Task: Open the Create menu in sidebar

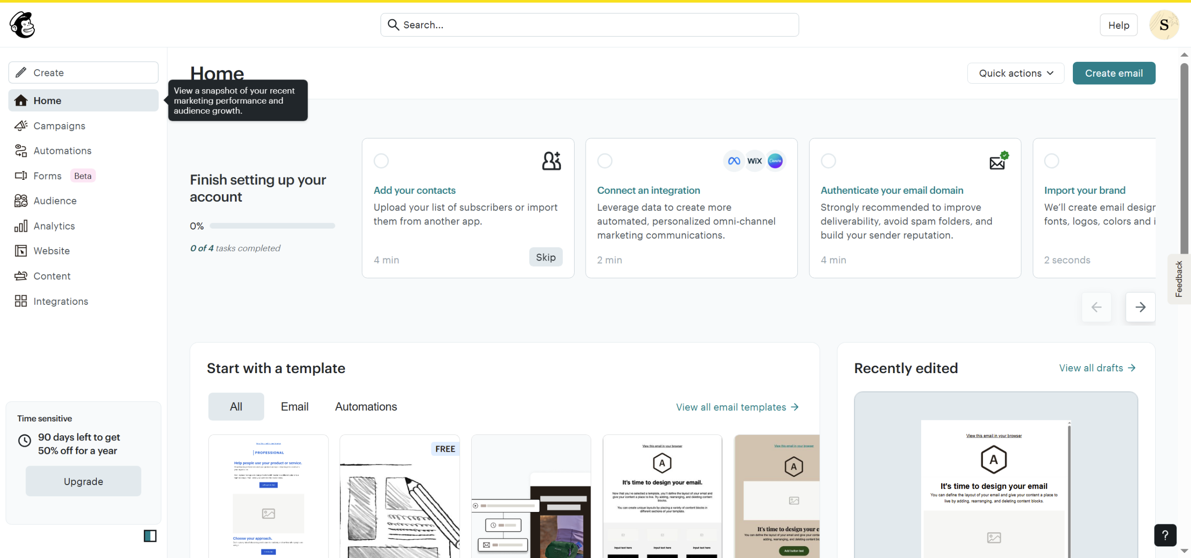Action: coord(83,72)
